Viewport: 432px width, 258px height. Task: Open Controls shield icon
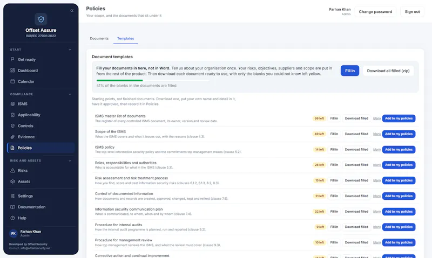click(12, 126)
